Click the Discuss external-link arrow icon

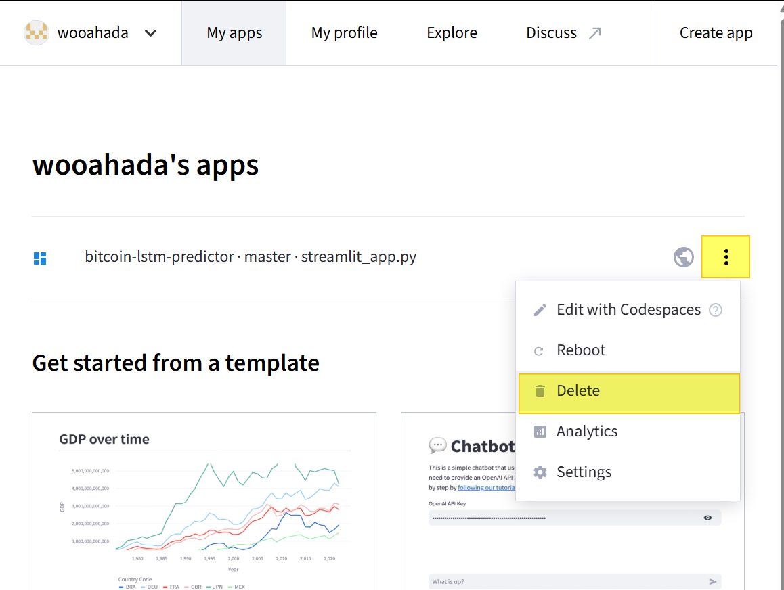pos(594,33)
